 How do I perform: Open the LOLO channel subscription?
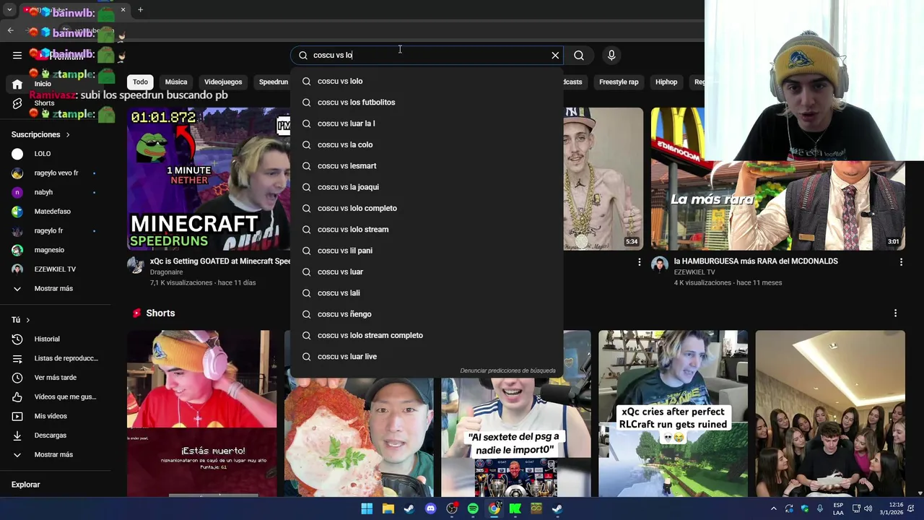[x=55, y=154]
